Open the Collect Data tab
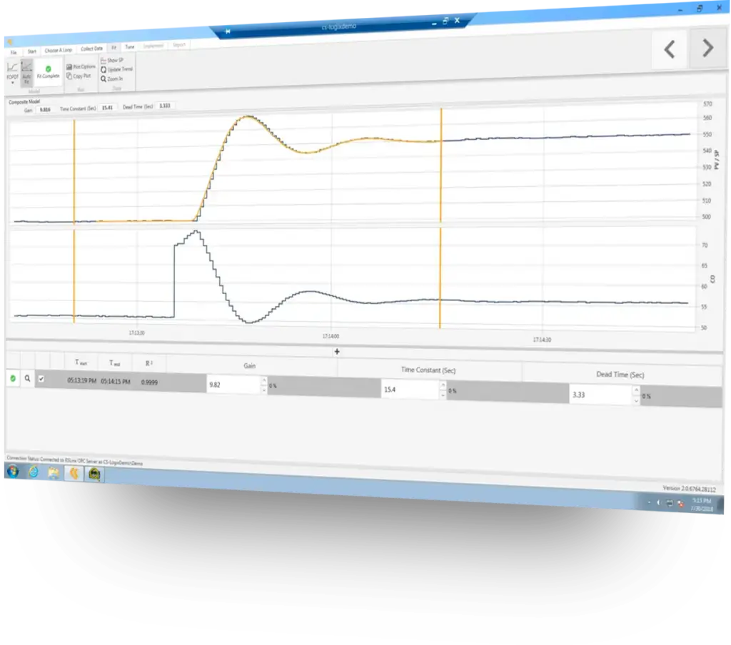Screen dimensions: 731x645 [91, 49]
